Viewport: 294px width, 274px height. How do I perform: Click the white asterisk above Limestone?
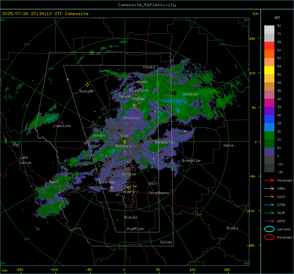[62, 123]
